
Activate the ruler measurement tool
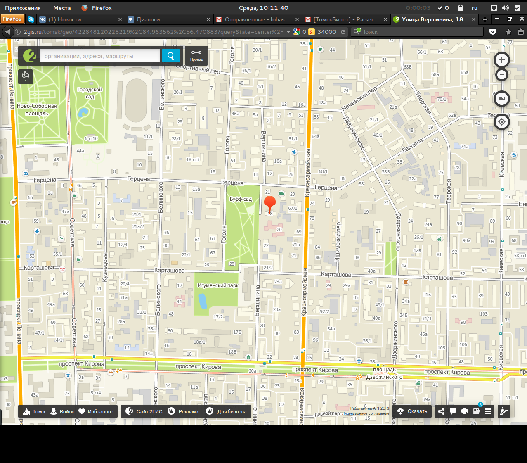click(502, 99)
